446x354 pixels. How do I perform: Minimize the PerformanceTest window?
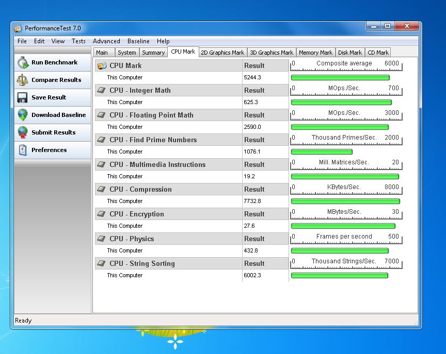[374, 26]
